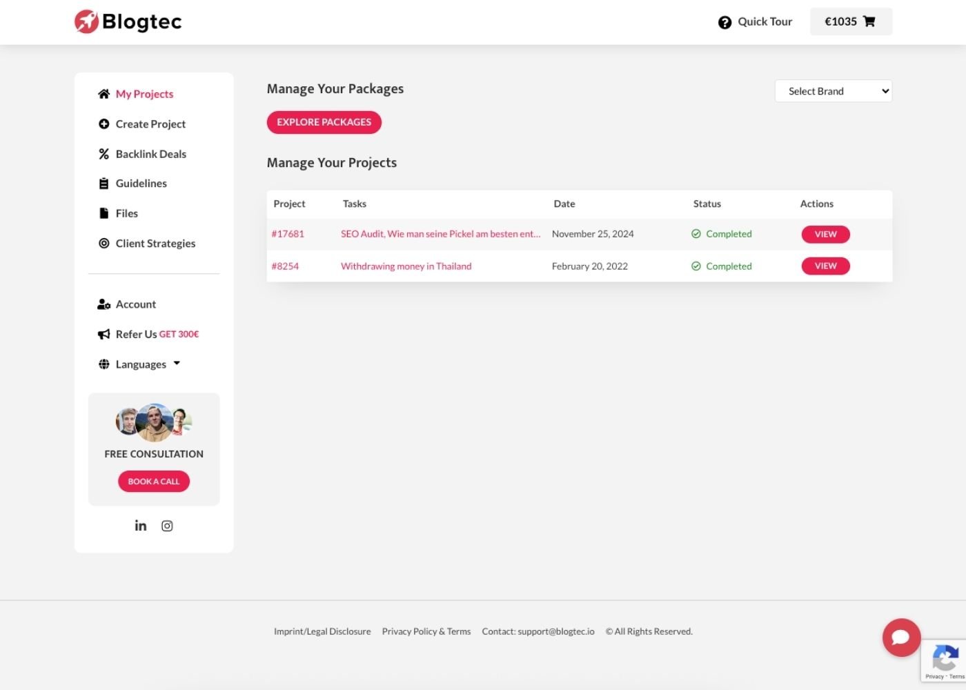The image size is (966, 690).
Task: Click the support@blogtec.io contact link
Action: [x=556, y=631]
